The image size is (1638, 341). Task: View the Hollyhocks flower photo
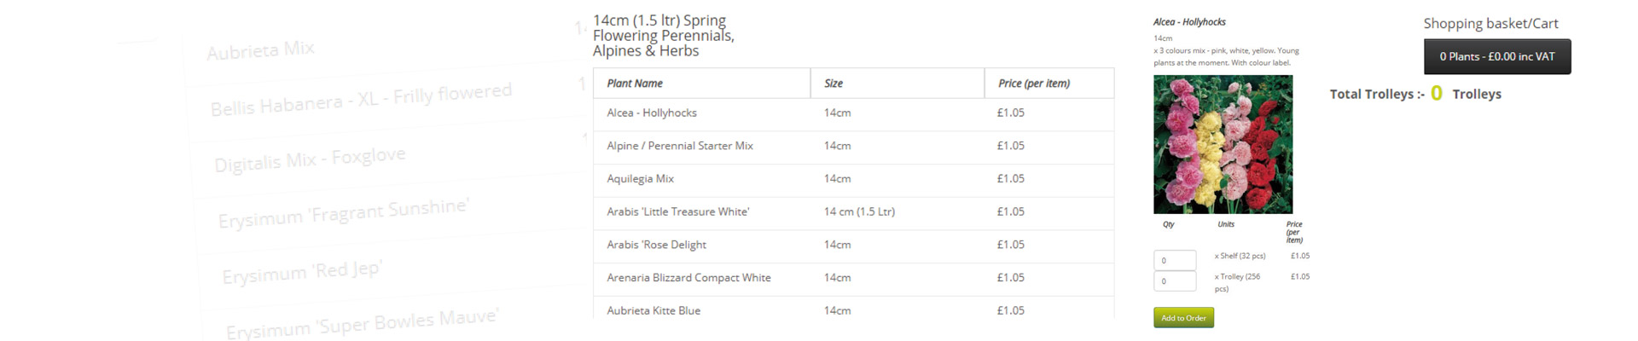(x=1223, y=144)
